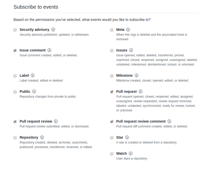Viewport: 220px width, 170px height.
Task: Open info icon beside Pull request review comment
Action: [x=169, y=121]
